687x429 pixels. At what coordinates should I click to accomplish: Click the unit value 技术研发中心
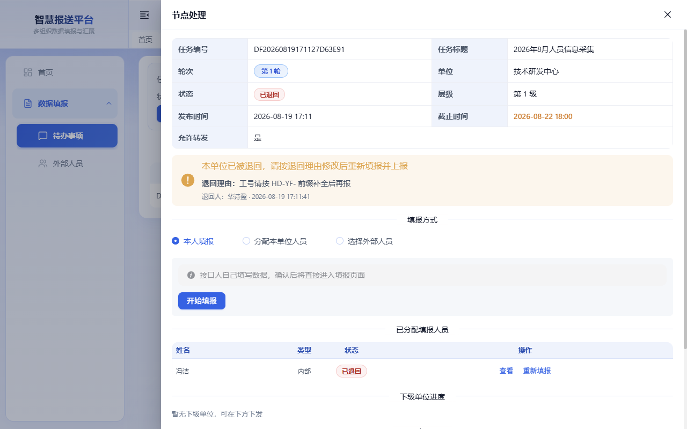pyautogui.click(x=536, y=71)
